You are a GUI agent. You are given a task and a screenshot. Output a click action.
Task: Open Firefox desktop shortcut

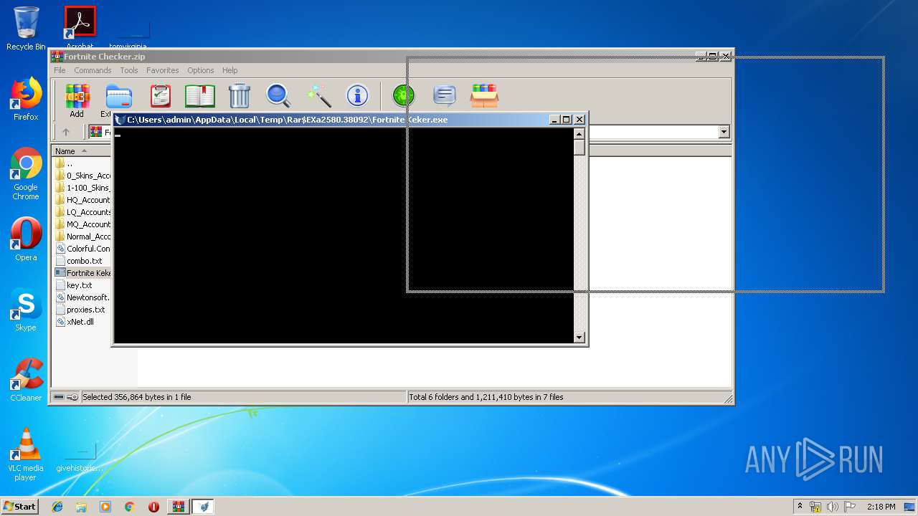pyautogui.click(x=26, y=99)
